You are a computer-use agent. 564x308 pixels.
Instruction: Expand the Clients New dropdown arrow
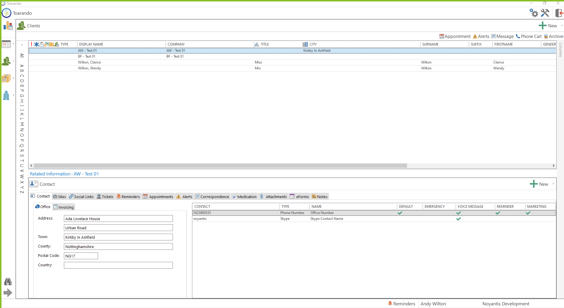click(x=562, y=26)
